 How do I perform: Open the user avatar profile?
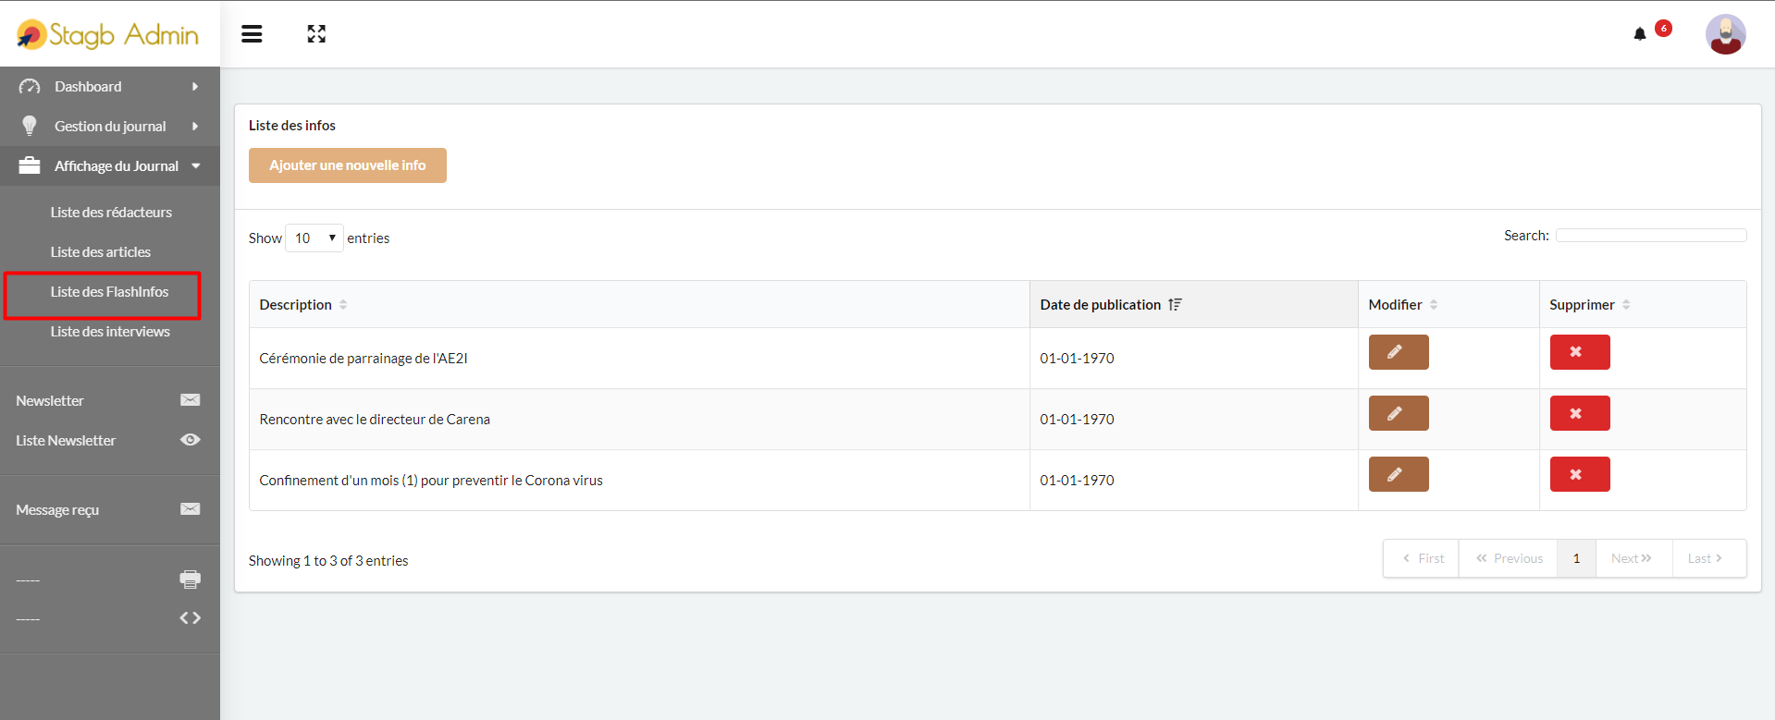click(x=1725, y=34)
